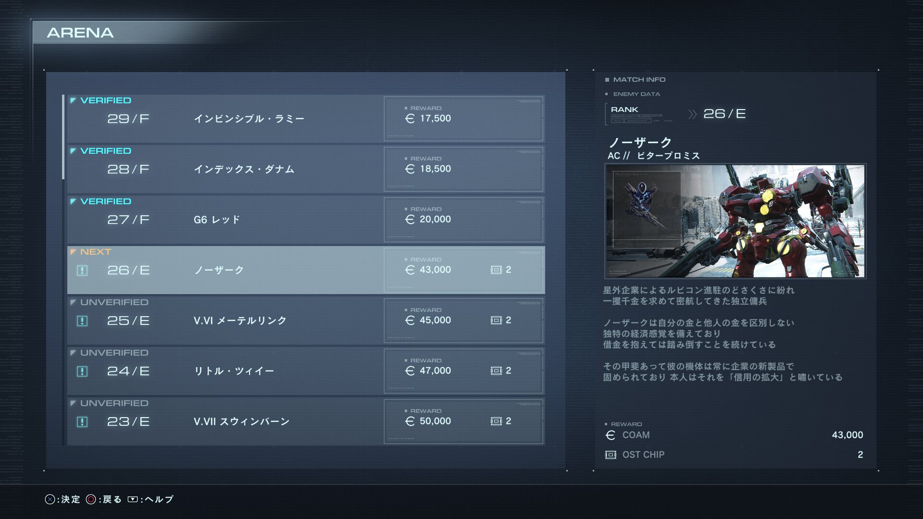Click the OST chip icon in 50,000 reward
The height and width of the screenshot is (519, 923).
point(496,421)
